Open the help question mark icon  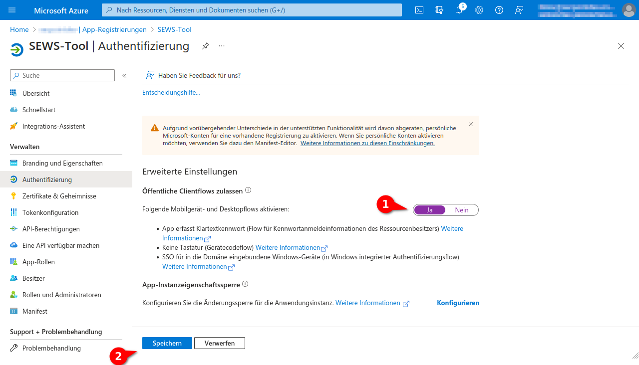pyautogui.click(x=499, y=10)
